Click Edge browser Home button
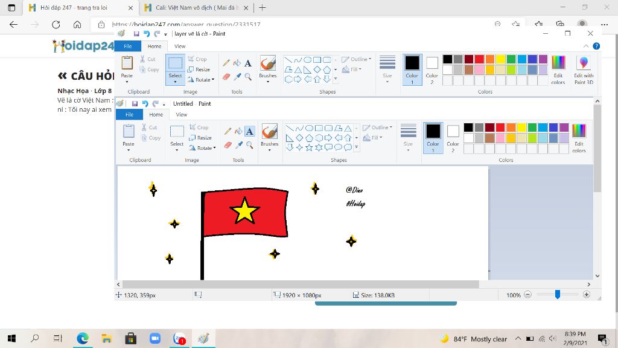The width and height of the screenshot is (618, 348). [x=77, y=24]
